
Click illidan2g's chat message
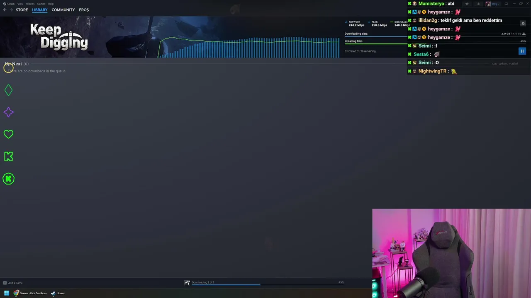tap(471, 20)
